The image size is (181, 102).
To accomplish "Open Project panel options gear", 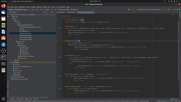I will click(x=52, y=12).
